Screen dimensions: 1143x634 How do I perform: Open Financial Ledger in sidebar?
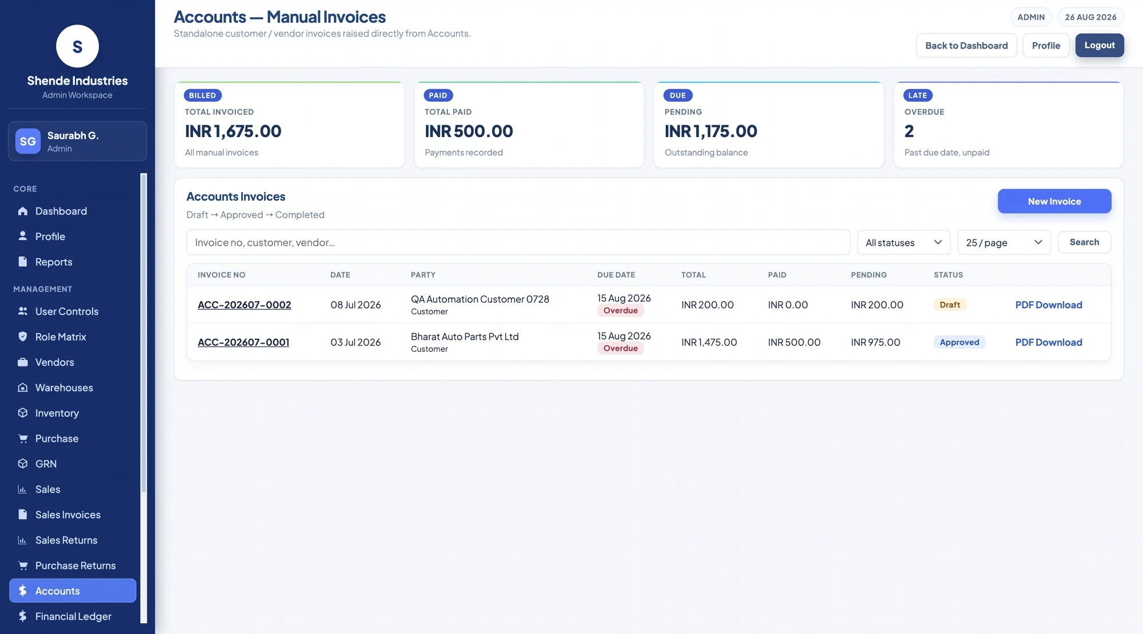tap(73, 616)
